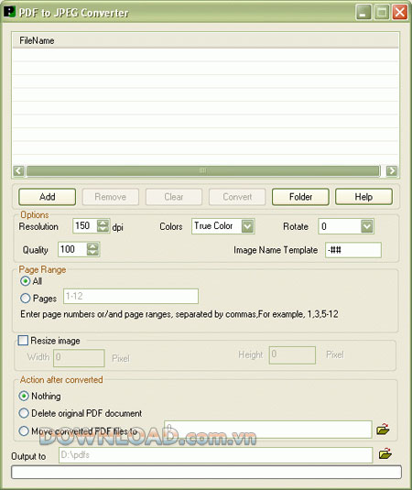This screenshot has width=412, height=490.
Task: Open the Folder button
Action: 300,197
